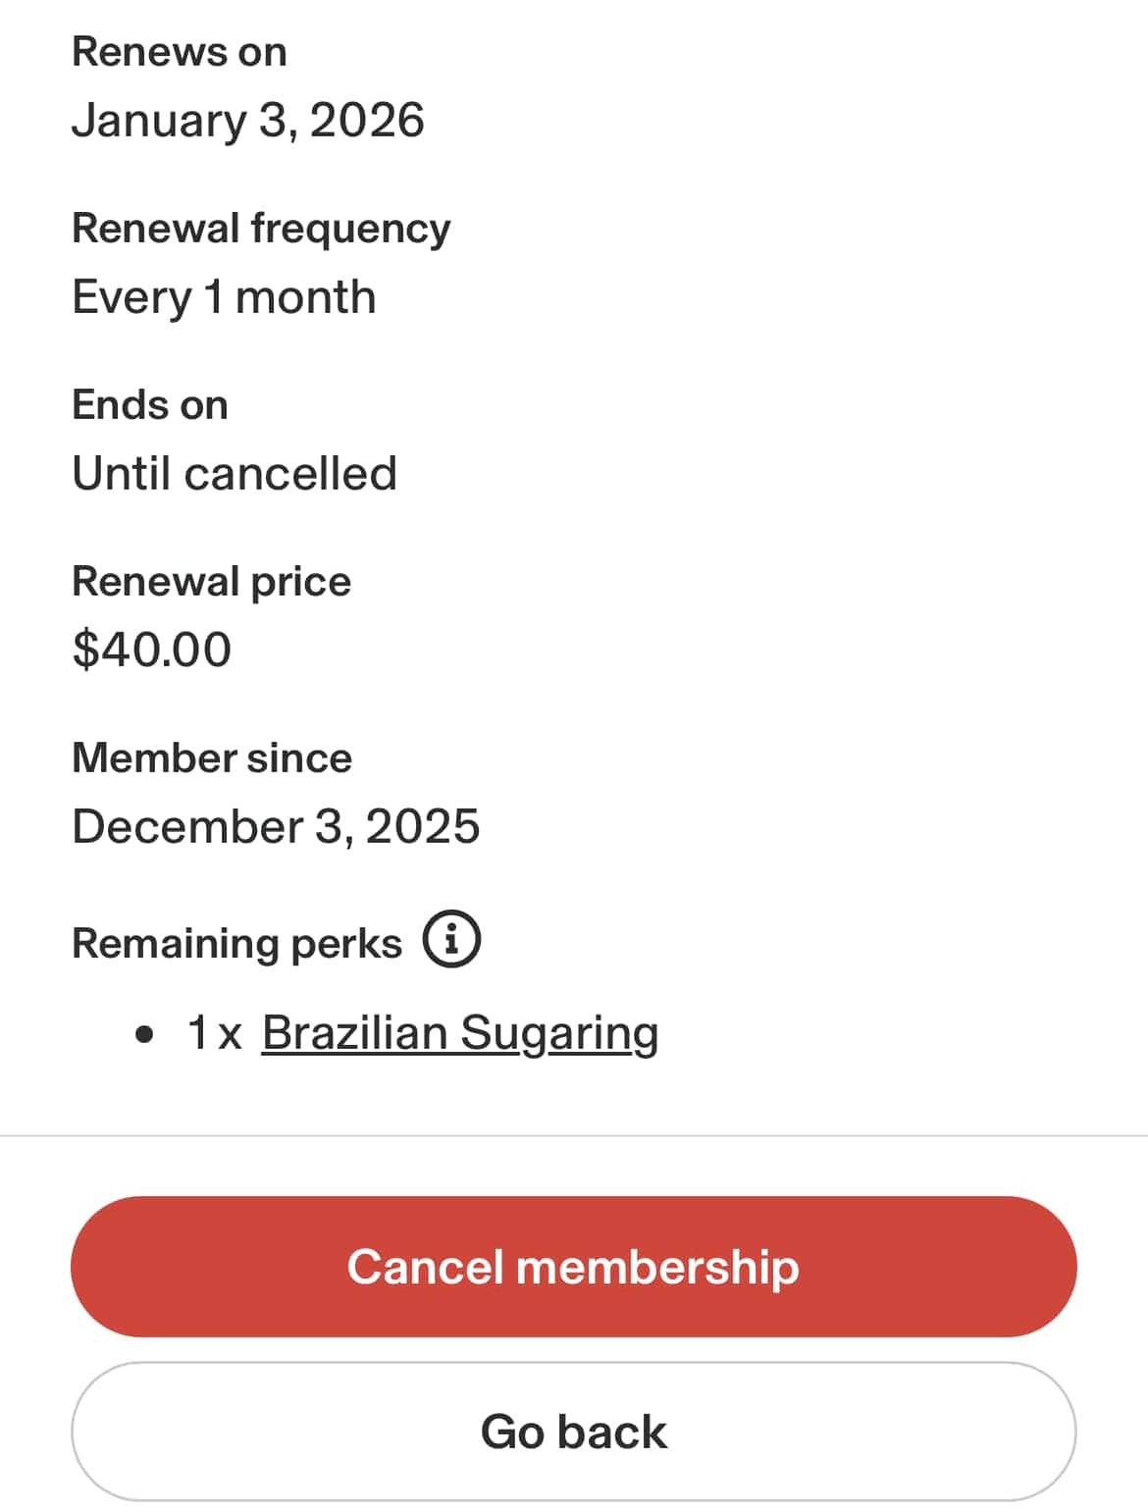Click the "Member since" label
Viewport: 1148px width, 1512px height.
tap(212, 757)
